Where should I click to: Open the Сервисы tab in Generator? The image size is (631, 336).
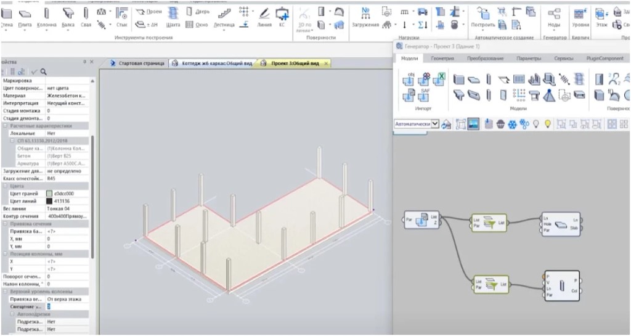563,59
